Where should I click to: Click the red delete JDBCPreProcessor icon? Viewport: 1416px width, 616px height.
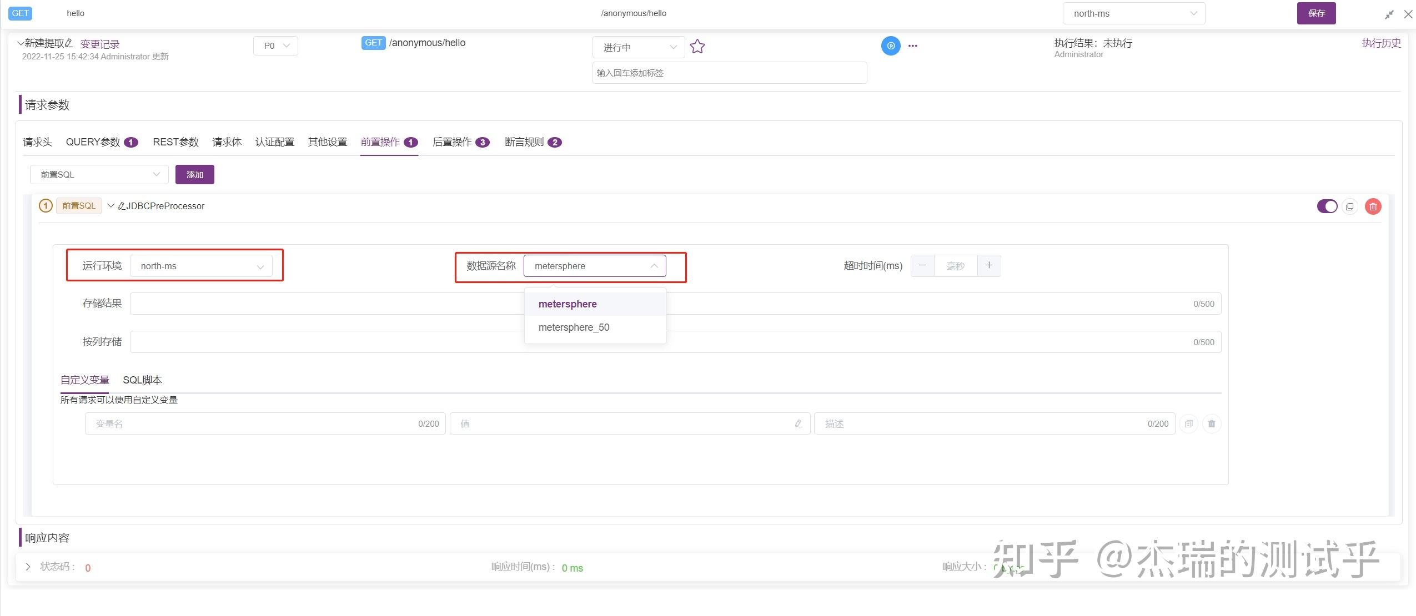[1373, 206]
